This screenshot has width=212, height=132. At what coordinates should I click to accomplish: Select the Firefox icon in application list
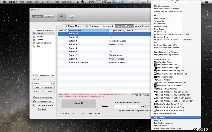click(34, 40)
